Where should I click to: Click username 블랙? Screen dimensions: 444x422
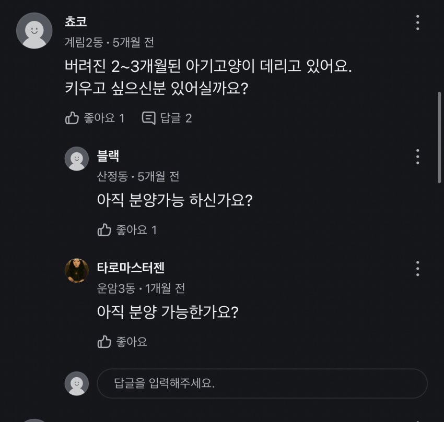(108, 155)
